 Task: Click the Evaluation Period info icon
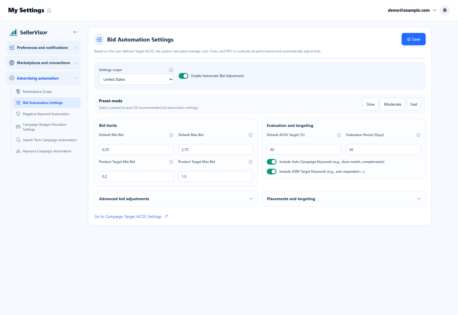(418, 135)
